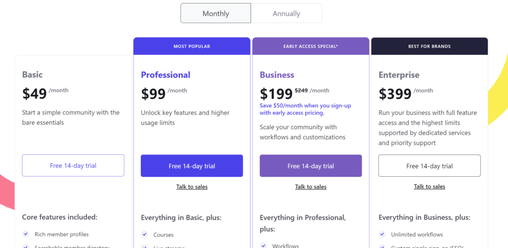
Task: Select the Professional plan title
Action: click(x=166, y=75)
